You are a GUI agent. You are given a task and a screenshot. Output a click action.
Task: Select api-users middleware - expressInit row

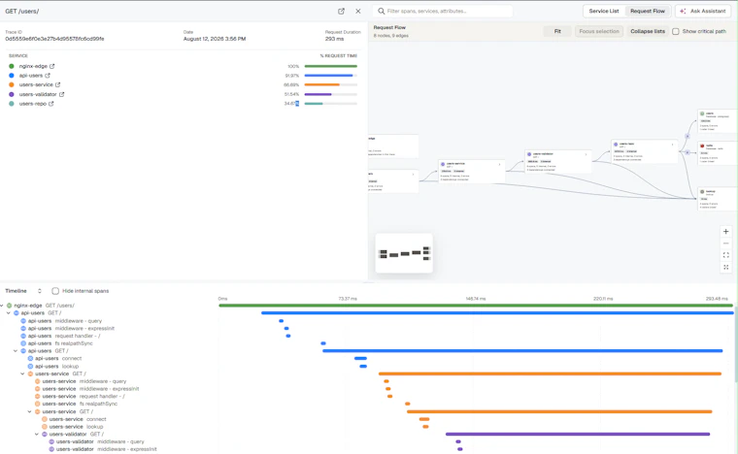pos(71,329)
